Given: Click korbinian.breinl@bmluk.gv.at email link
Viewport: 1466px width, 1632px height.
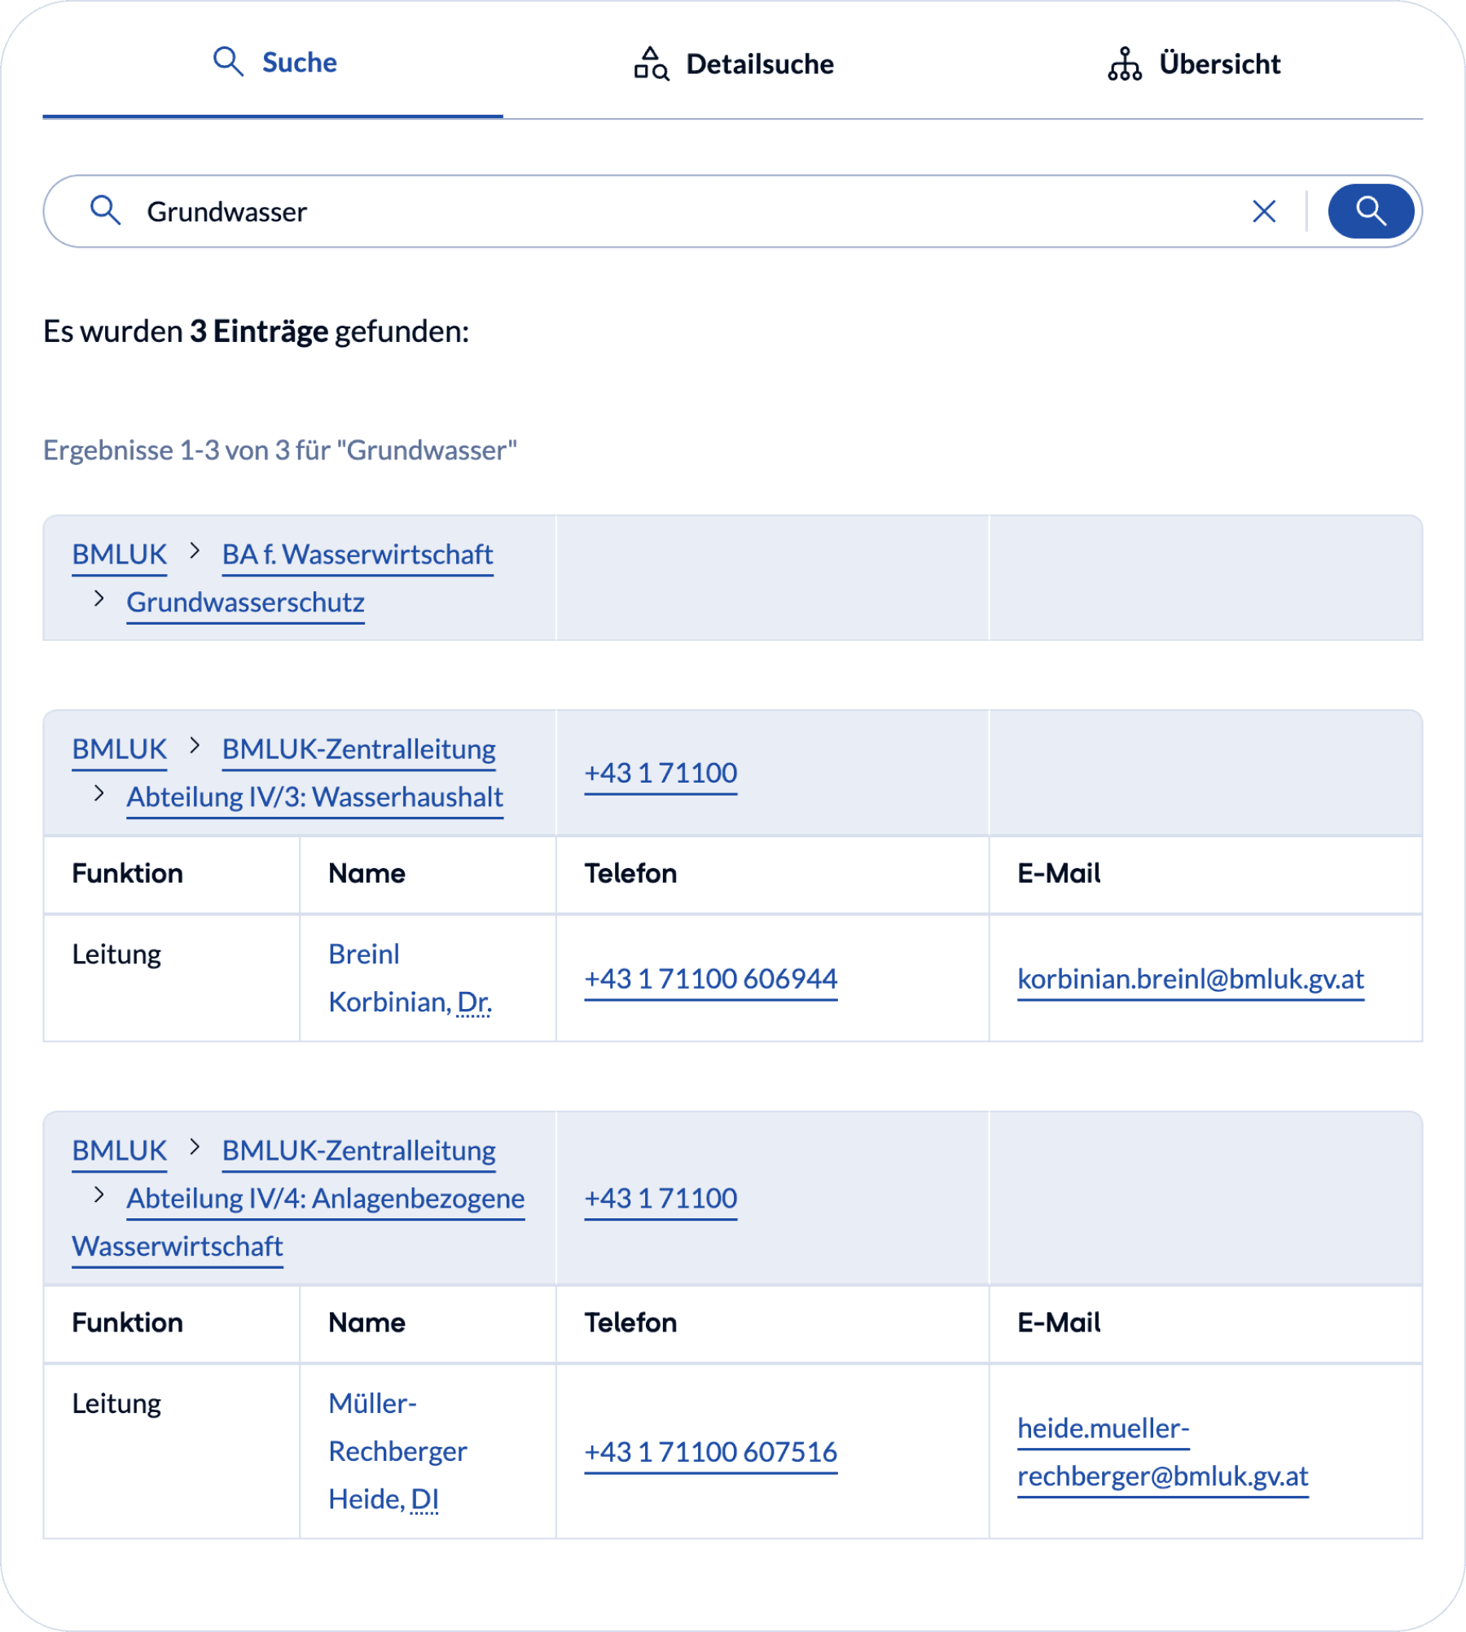Looking at the screenshot, I should pyautogui.click(x=1192, y=980).
